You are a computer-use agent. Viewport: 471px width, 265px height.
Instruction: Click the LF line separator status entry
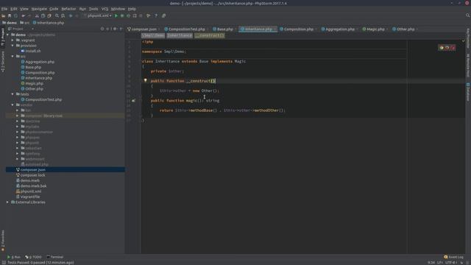440,263
